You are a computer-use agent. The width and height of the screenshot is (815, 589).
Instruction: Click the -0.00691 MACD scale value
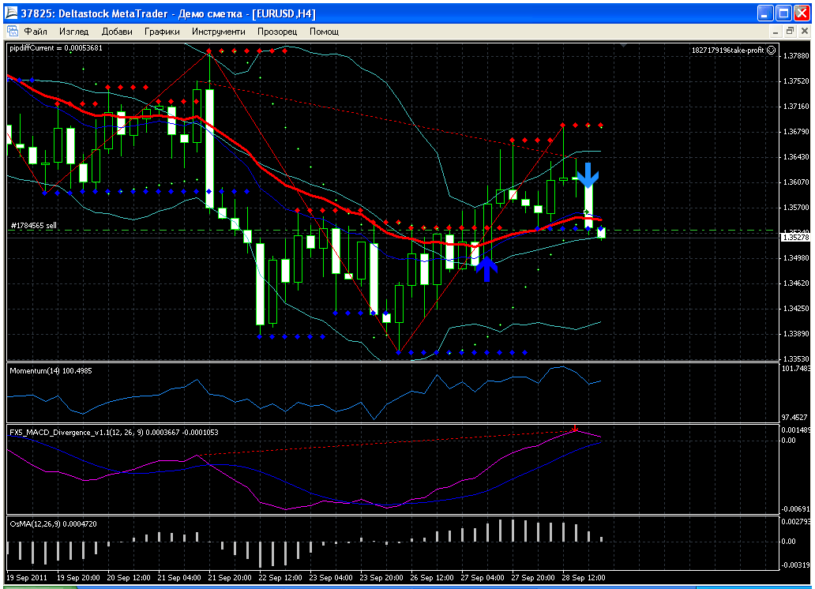(796, 509)
